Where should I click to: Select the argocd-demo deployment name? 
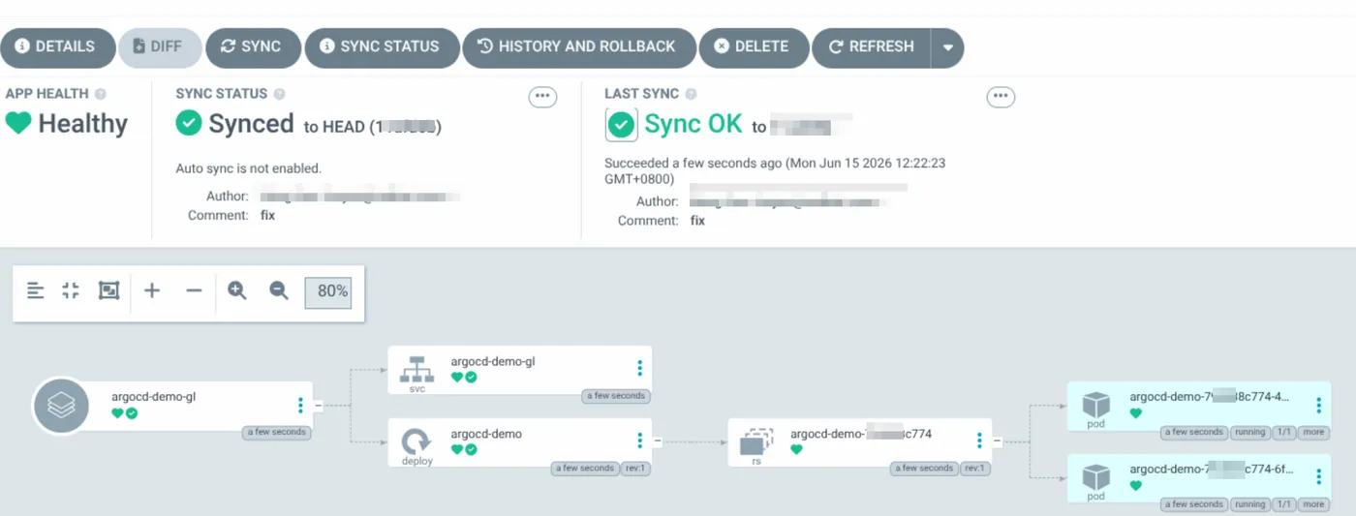pyautogui.click(x=486, y=434)
